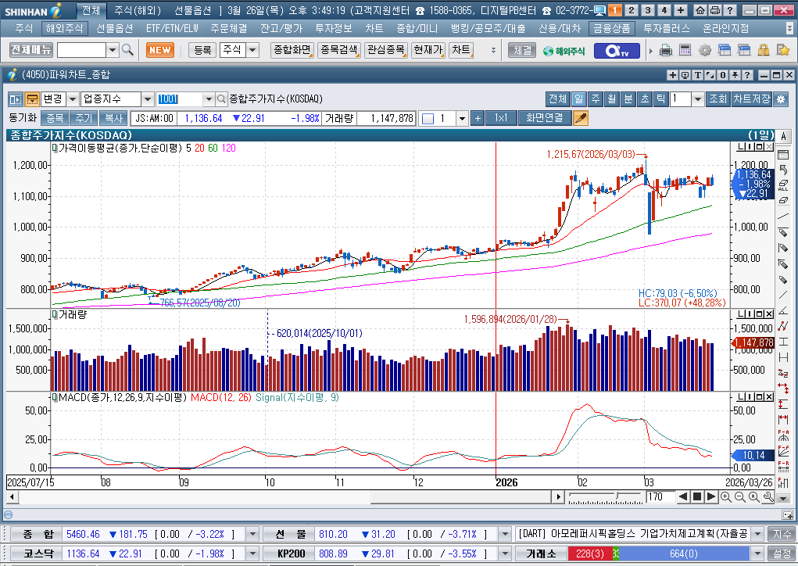Click the home icon in title bar
Viewport: 798px width, 566px height.
[x=700, y=10]
